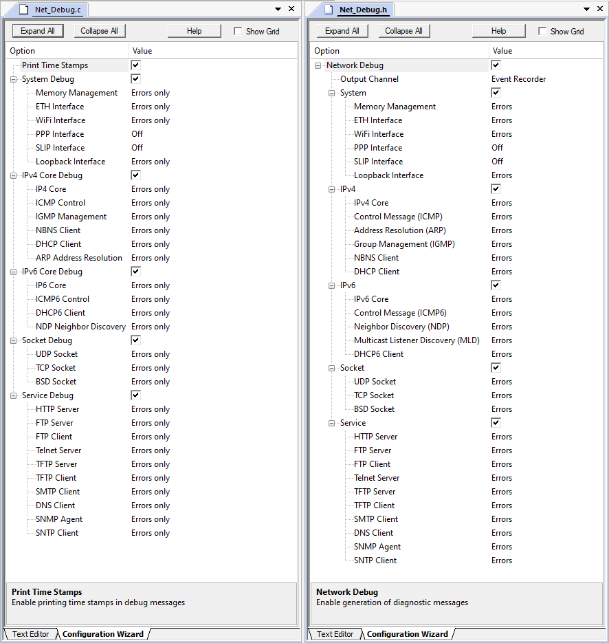Screen dimensions: 609x643
Task: Collapse the Socket Debug tree node
Action: point(13,340)
